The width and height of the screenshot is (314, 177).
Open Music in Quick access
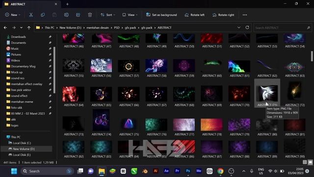tap(15, 49)
